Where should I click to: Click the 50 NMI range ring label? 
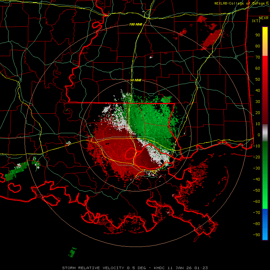[x=136, y=80]
